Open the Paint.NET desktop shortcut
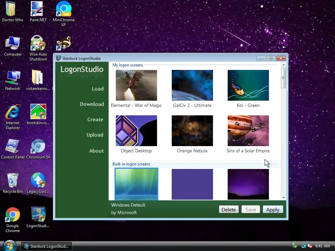The width and height of the screenshot is (335, 251). pyautogui.click(x=38, y=12)
